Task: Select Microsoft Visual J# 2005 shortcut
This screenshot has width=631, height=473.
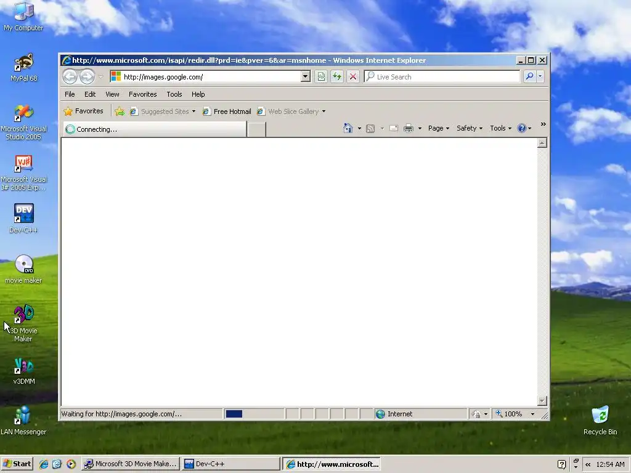Action: (23, 173)
